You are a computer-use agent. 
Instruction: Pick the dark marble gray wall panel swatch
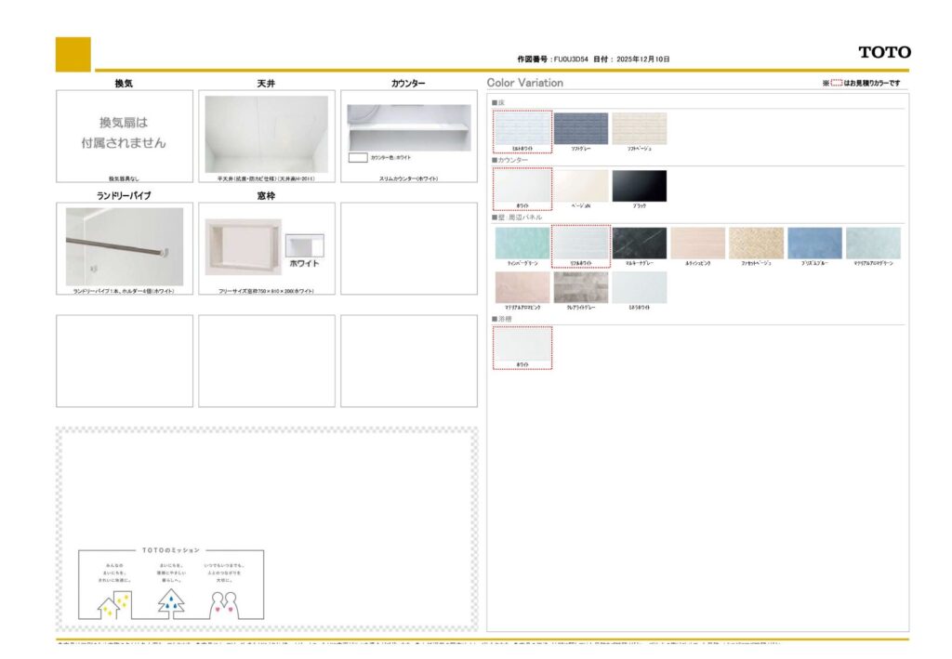[639, 244]
